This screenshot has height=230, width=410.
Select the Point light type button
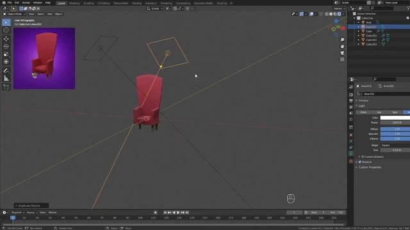tap(363, 112)
